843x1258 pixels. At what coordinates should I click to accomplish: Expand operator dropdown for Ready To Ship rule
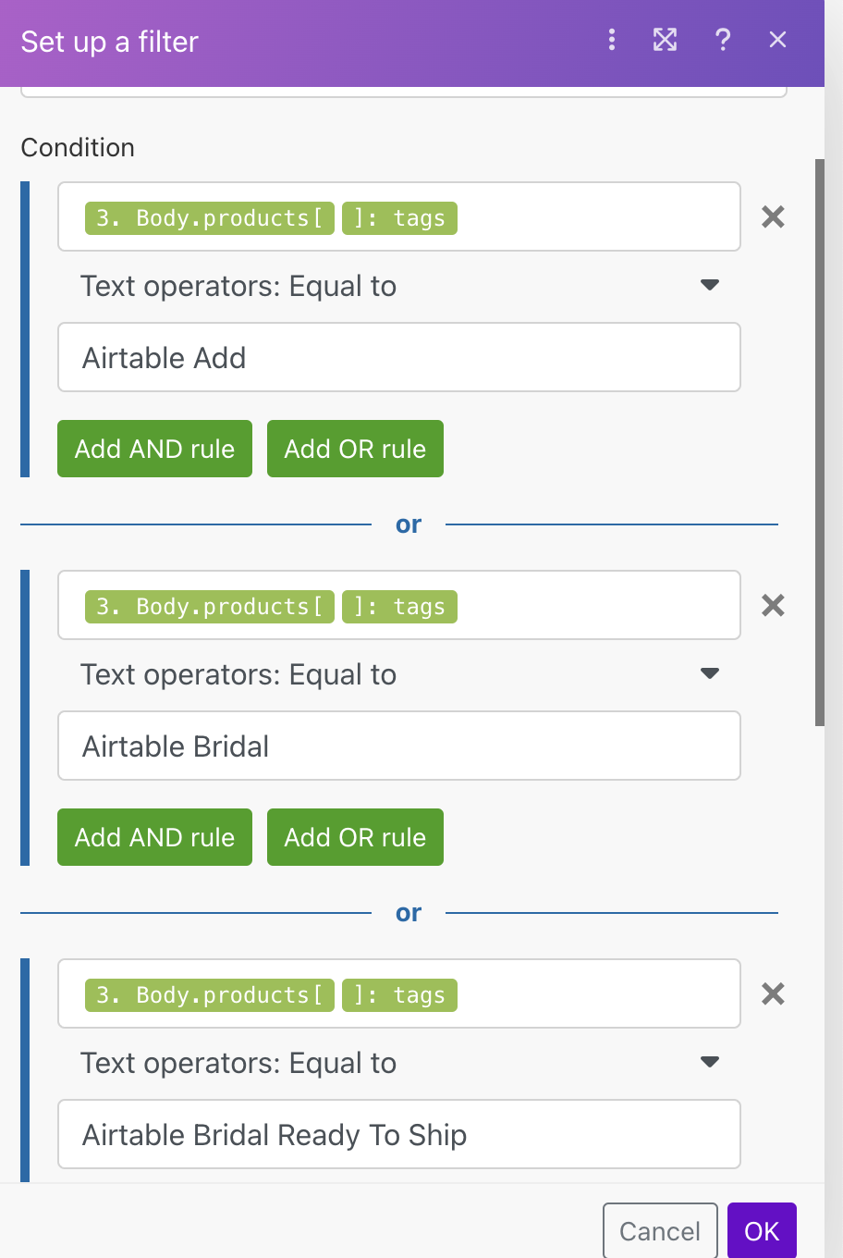tap(710, 1063)
